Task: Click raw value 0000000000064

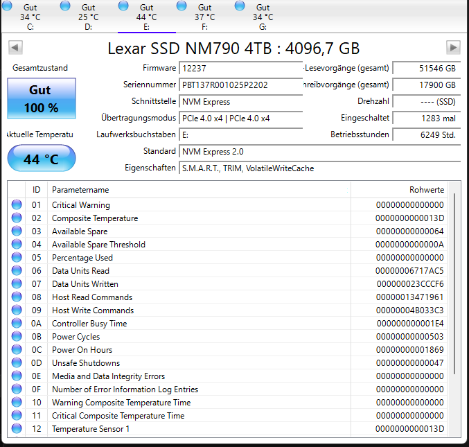Action: point(410,231)
